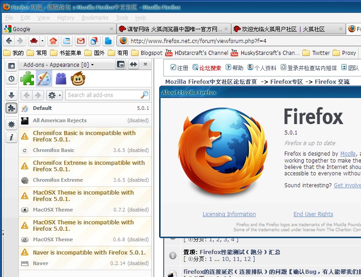Select the Default theme row
The height and width of the screenshot is (277, 361).
pyautogui.click(x=85, y=108)
